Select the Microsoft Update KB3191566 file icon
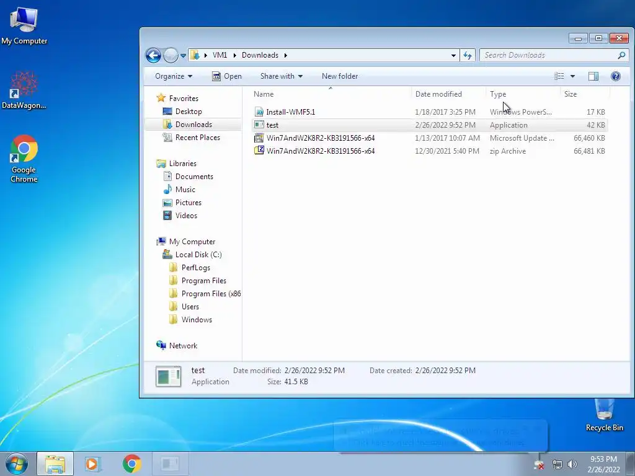 [x=259, y=138]
